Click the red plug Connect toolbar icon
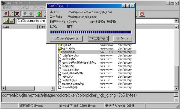180x109 pixels. [x=6, y=14]
